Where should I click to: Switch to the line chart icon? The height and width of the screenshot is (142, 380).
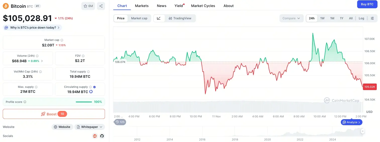point(159,18)
